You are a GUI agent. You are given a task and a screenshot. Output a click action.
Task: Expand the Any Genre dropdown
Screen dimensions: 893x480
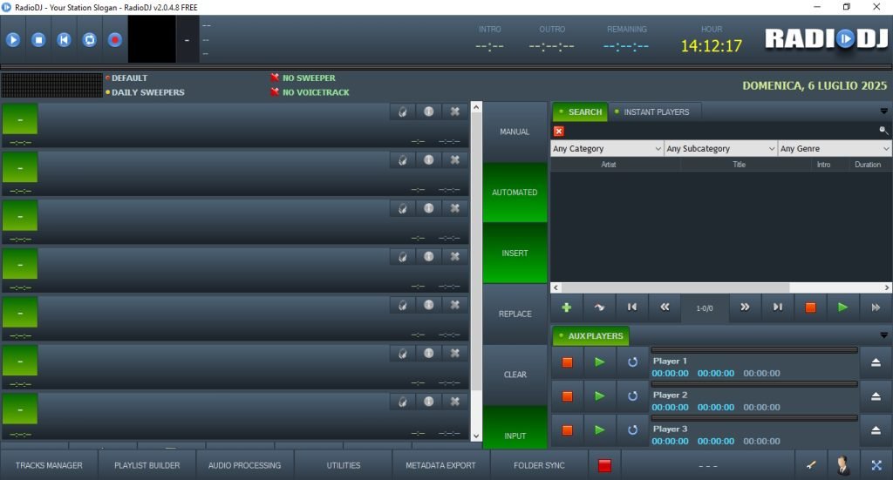point(835,149)
